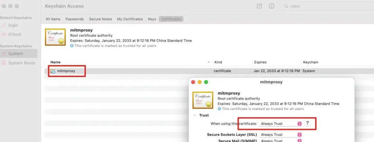Click the Keychain Access window title
Screen dimensions: 374x142
64,6
